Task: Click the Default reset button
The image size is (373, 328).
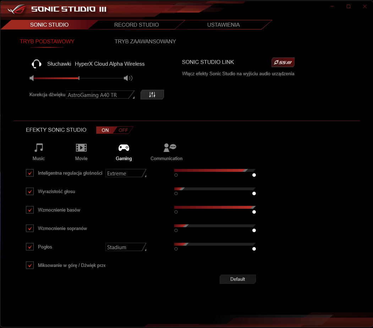Action: 238,279
